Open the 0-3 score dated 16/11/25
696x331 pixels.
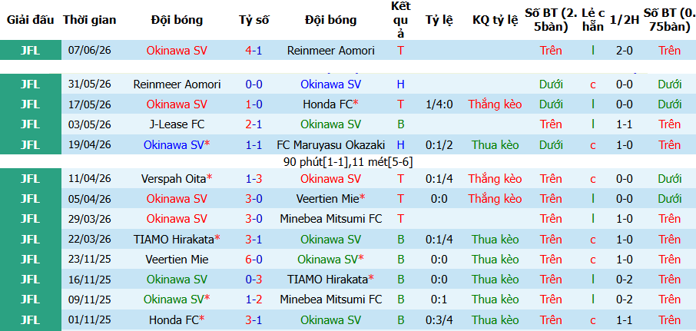pyautogui.click(x=254, y=280)
